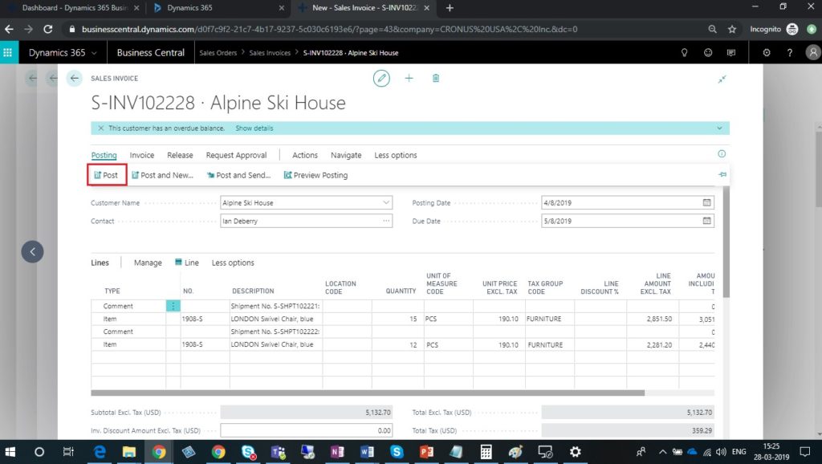Expand the overdue balance notification chevron

(720, 128)
